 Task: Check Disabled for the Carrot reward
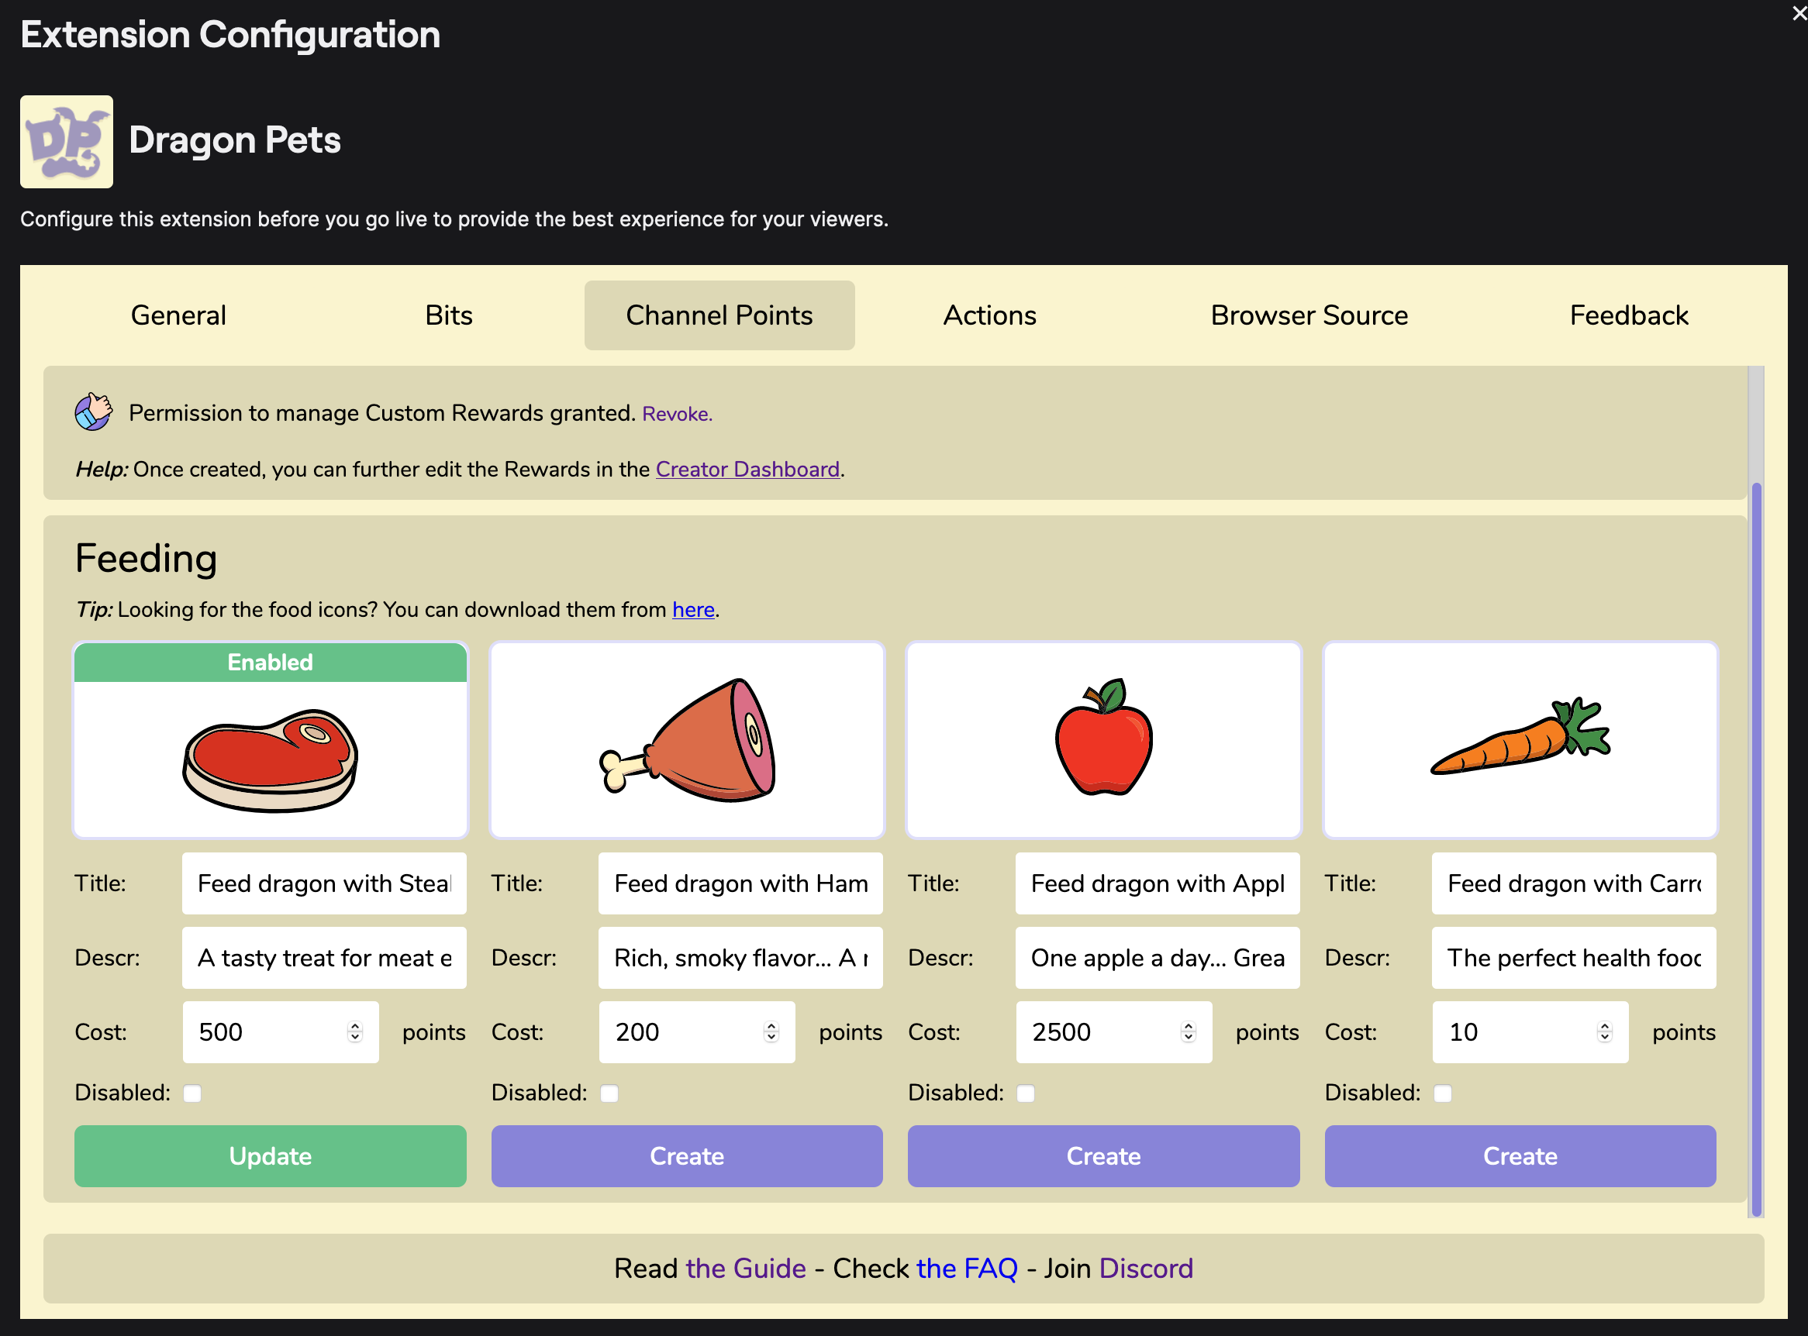pos(1442,1093)
